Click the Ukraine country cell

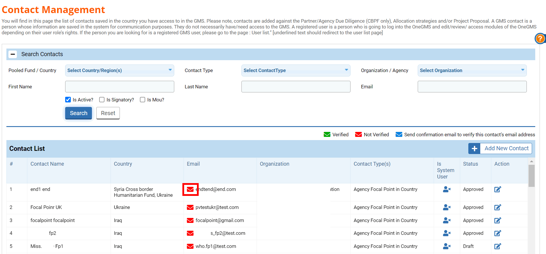[122, 207]
